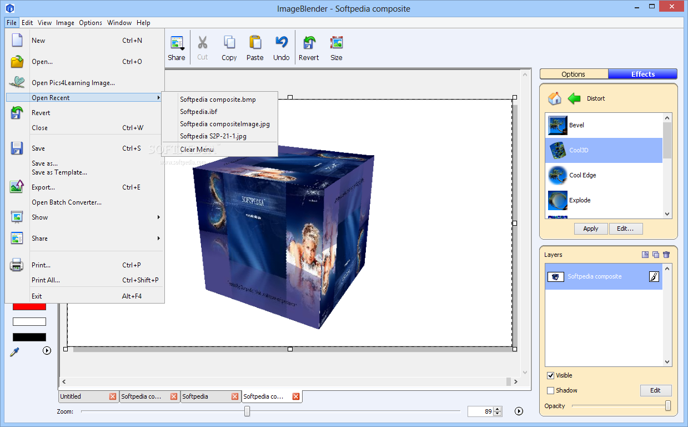Screen dimensions: 688x427
Task: Click the New document icon in File menu
Action: pos(17,40)
